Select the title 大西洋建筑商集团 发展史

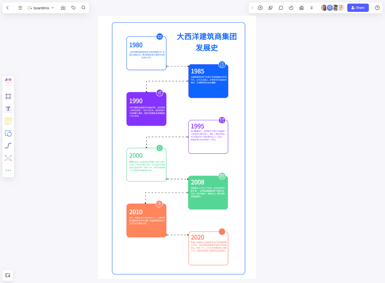[x=207, y=42]
